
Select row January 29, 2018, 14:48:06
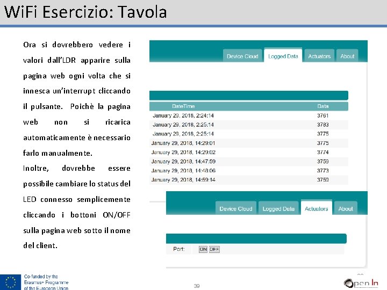tap(249, 170)
